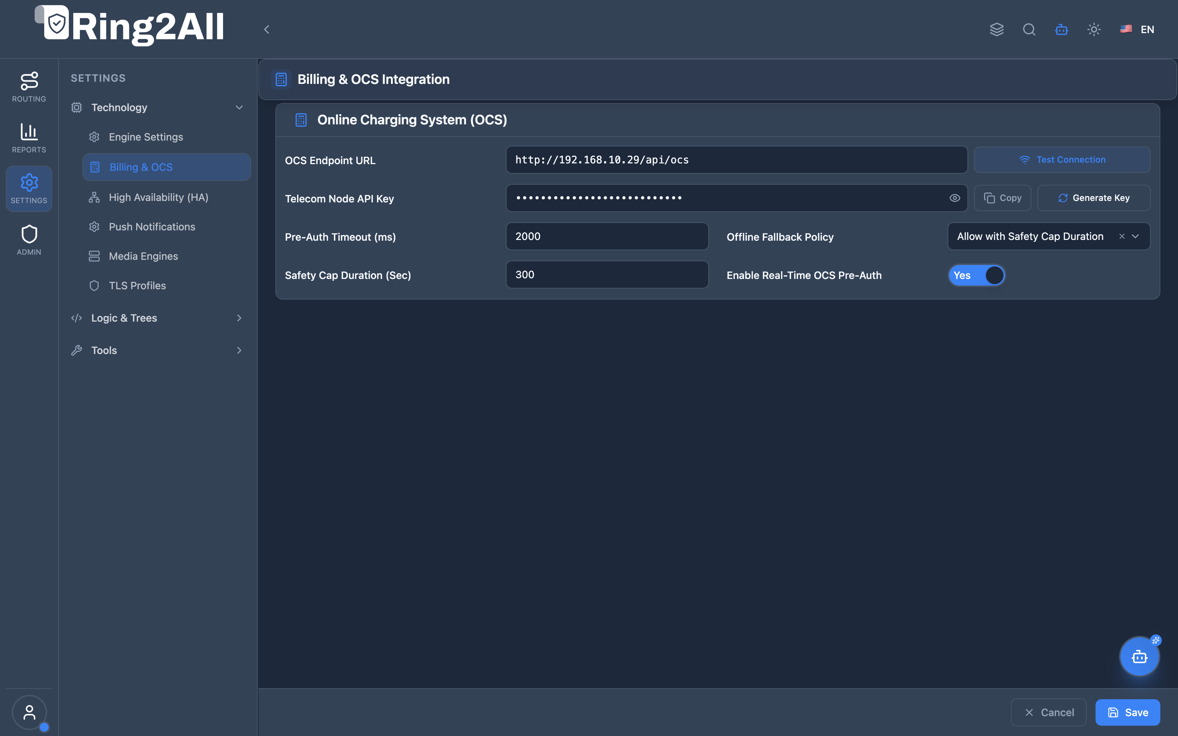
Task: Reveal the API key with eye icon
Action: point(954,198)
